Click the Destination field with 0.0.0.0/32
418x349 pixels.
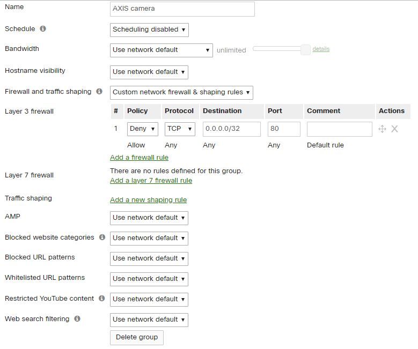[231, 129]
